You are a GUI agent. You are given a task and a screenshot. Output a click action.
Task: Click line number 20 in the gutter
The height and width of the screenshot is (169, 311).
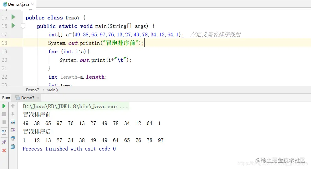coord(4,60)
